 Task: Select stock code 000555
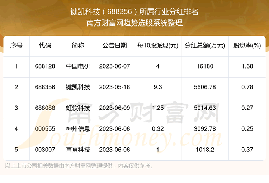coord(45,129)
